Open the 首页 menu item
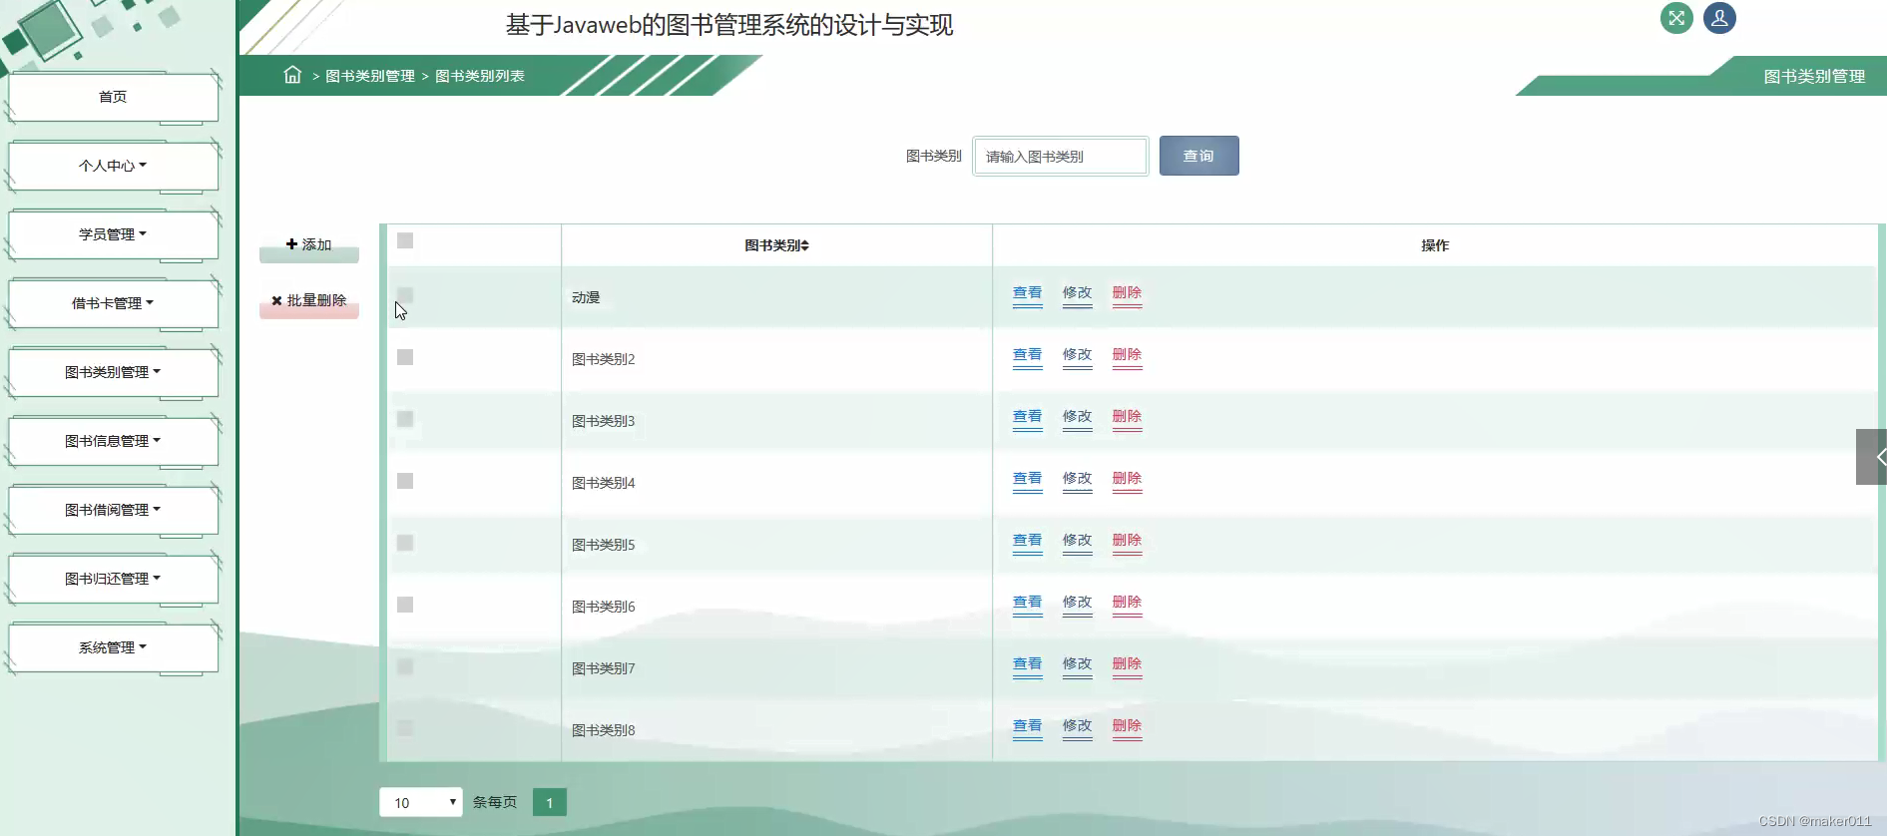The image size is (1887, 836). 113,97
